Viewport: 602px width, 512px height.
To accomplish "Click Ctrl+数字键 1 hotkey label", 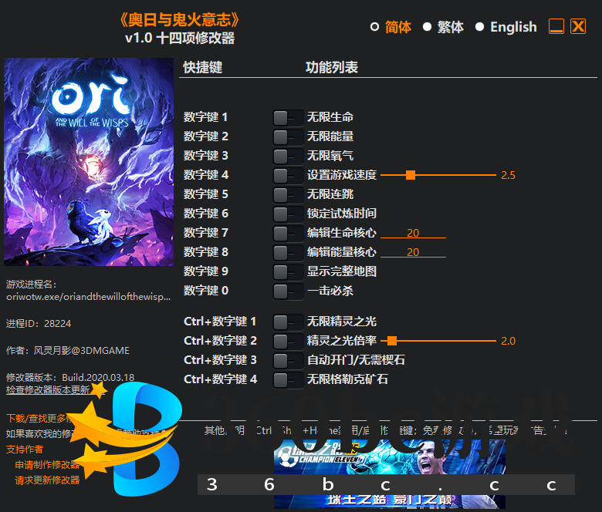I will tap(220, 322).
